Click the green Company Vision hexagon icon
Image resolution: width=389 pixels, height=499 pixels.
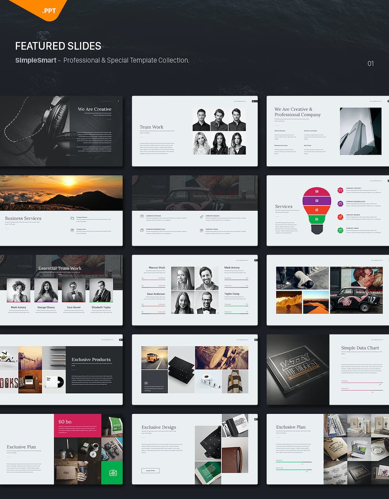(340, 230)
